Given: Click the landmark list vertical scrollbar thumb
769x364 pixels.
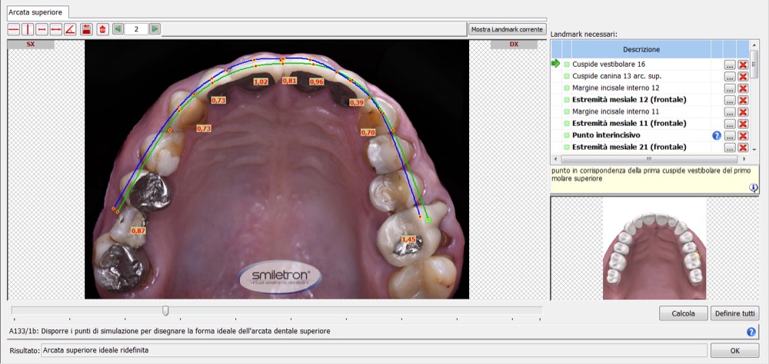Looking at the screenshot, I should click(754, 64).
